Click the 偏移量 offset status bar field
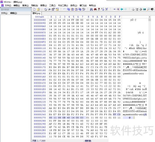Screen dimensions: 155x142 [x=88, y=141]
